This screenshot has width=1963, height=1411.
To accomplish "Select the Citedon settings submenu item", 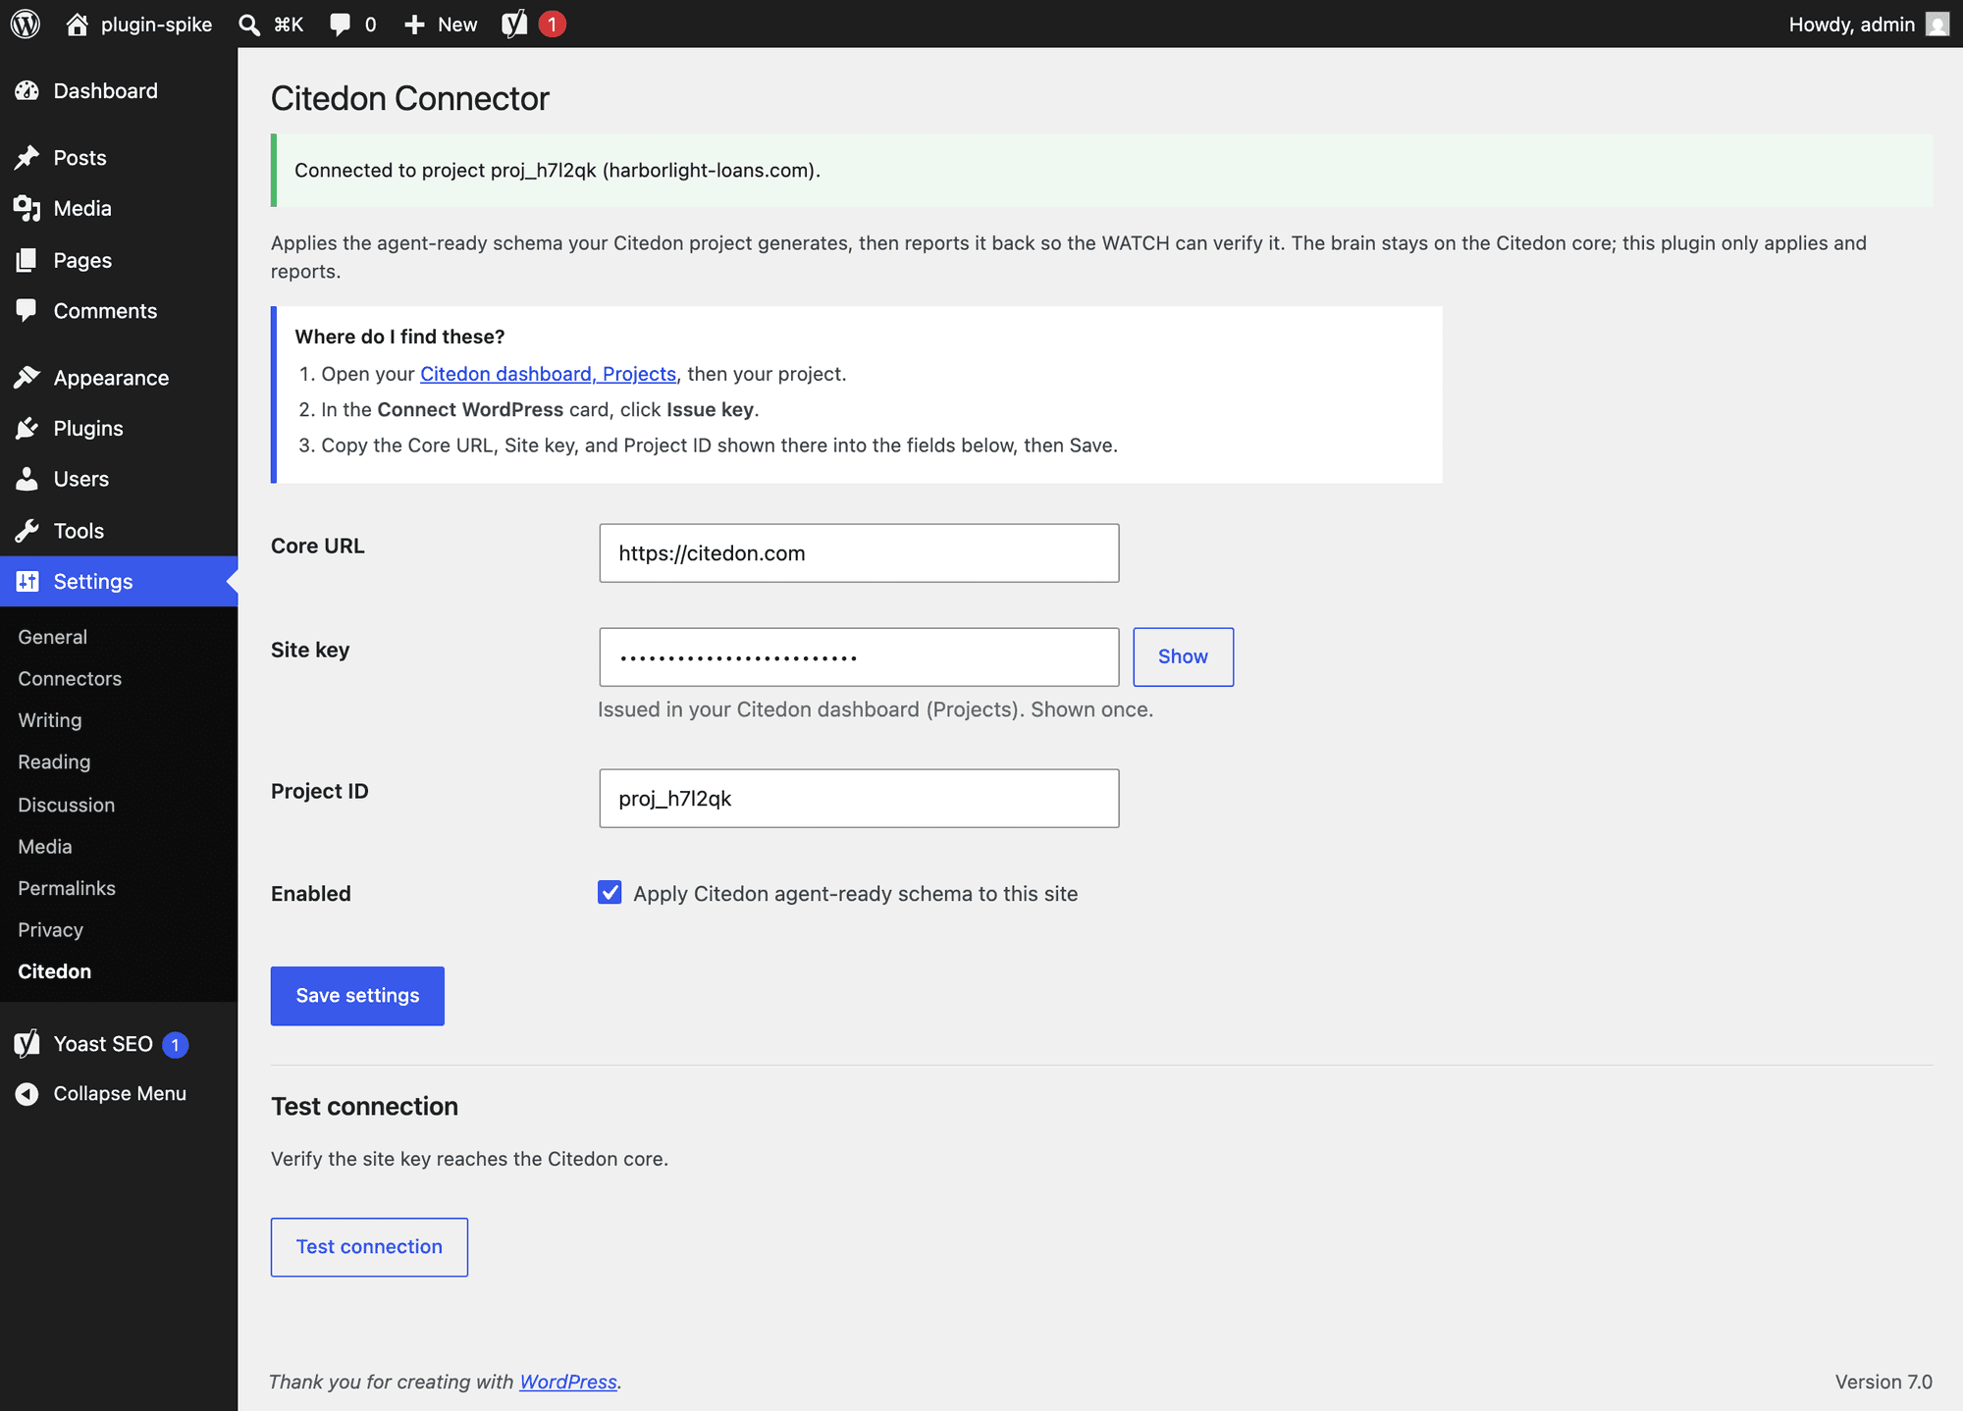I will (55, 971).
